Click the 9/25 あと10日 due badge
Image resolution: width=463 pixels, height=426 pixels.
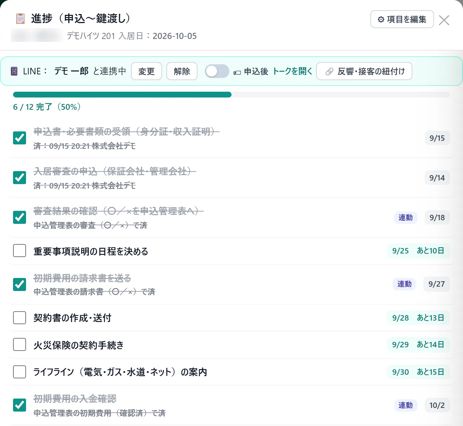pyautogui.click(x=419, y=251)
